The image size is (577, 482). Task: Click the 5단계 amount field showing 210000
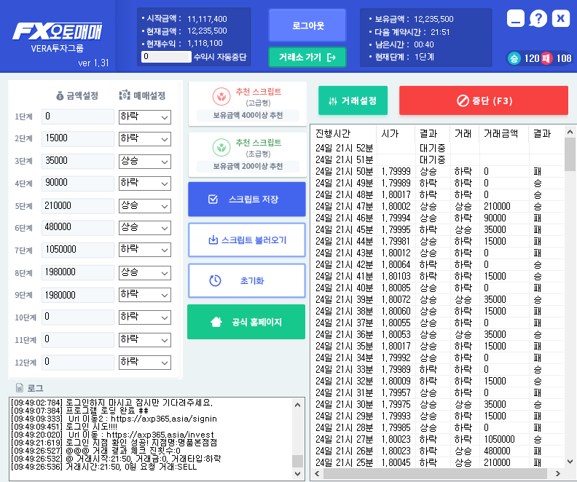[78, 205]
